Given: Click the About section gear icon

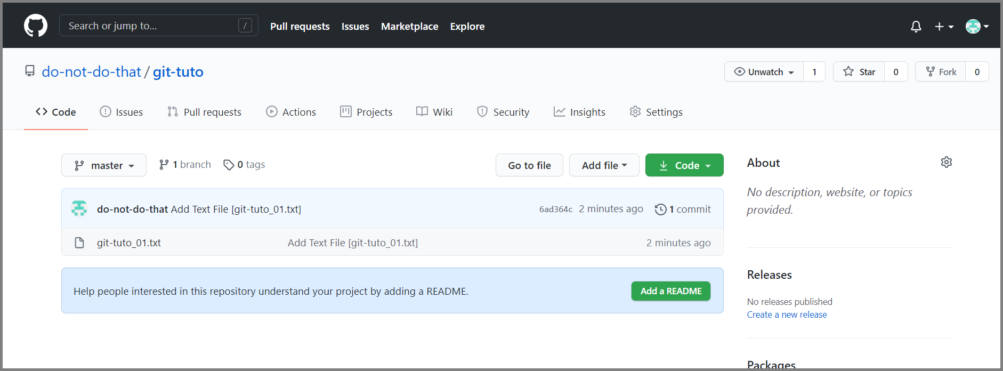Looking at the screenshot, I should (947, 162).
